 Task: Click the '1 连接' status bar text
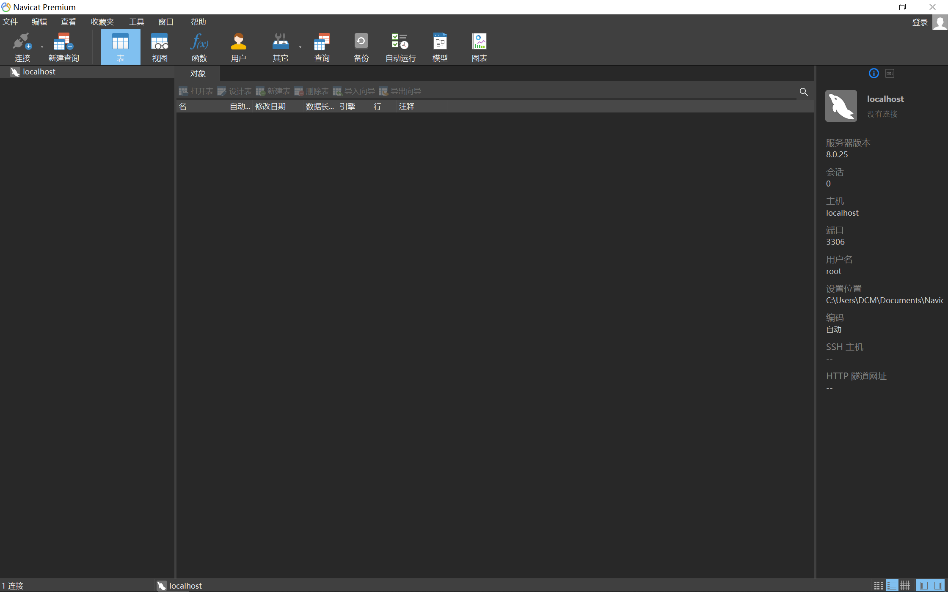pos(13,586)
